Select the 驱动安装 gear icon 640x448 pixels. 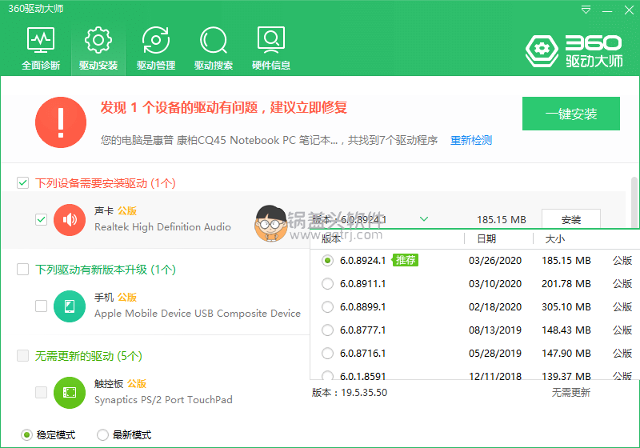(x=98, y=40)
